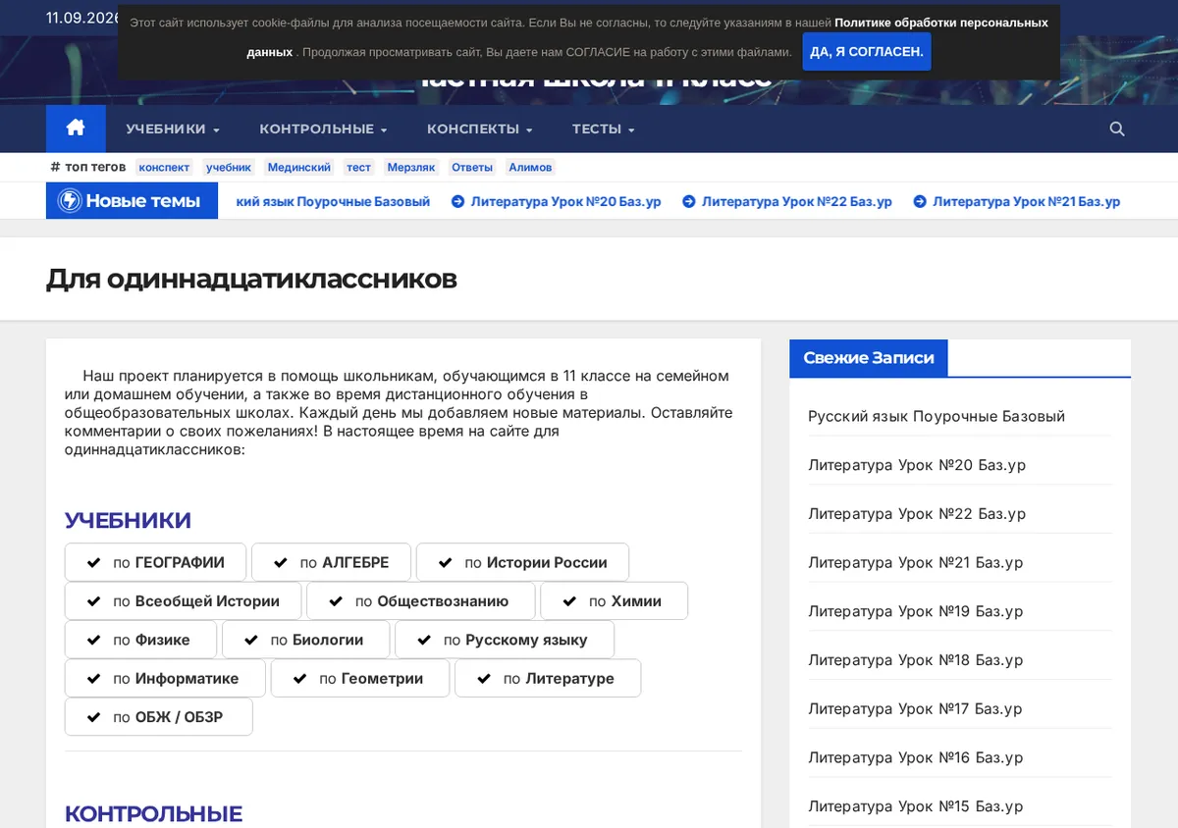Click checkmark icon next to по ГЕОГРАФИИ
The image size is (1178, 828).
[x=94, y=562]
